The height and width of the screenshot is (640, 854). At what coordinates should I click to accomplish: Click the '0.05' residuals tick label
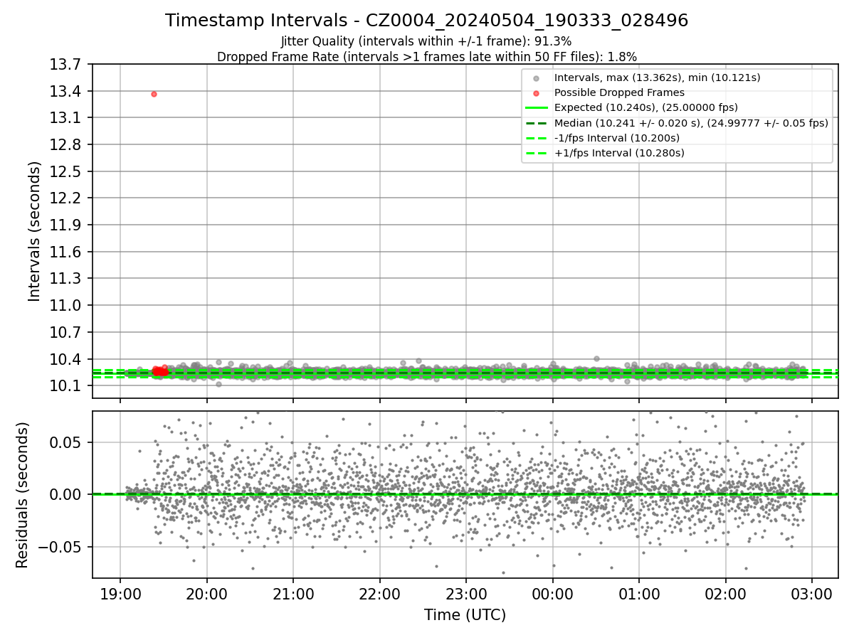point(67,442)
